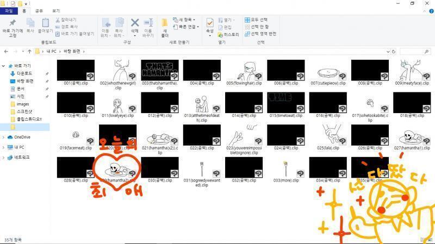Select the 027(hamantha1).clip file
435x244 pixels.
tap(412, 137)
